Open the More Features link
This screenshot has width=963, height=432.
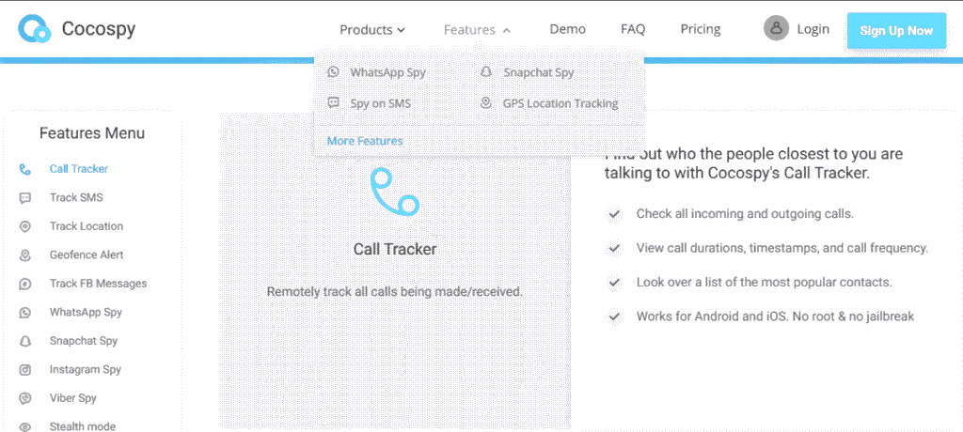pos(365,141)
